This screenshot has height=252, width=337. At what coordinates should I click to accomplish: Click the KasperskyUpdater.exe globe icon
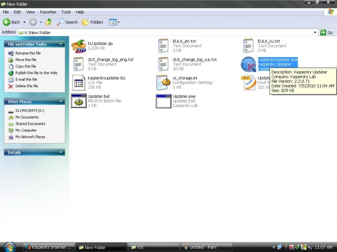(248, 64)
